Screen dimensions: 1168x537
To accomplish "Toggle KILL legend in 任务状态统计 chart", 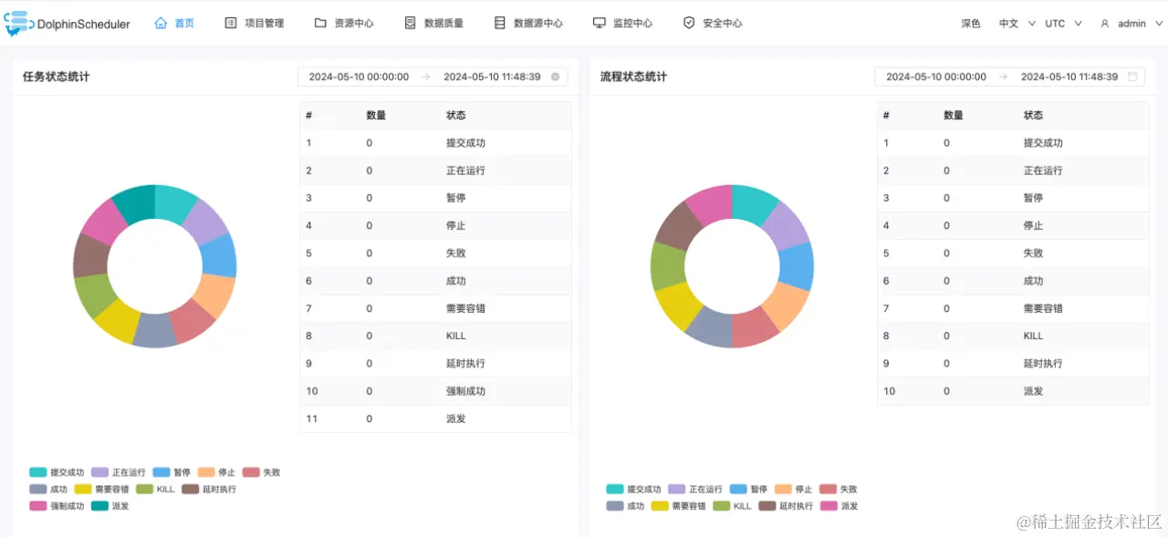I will point(155,489).
